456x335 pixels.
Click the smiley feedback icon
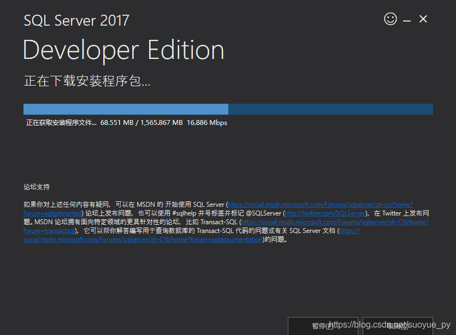390,19
